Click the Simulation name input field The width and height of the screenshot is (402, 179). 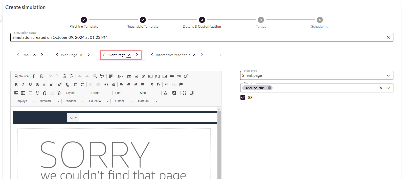click(x=197, y=38)
